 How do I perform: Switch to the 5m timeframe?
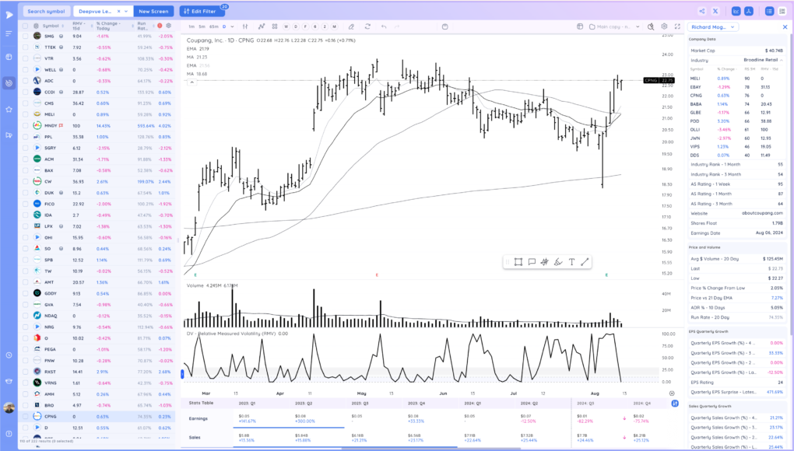[202, 26]
